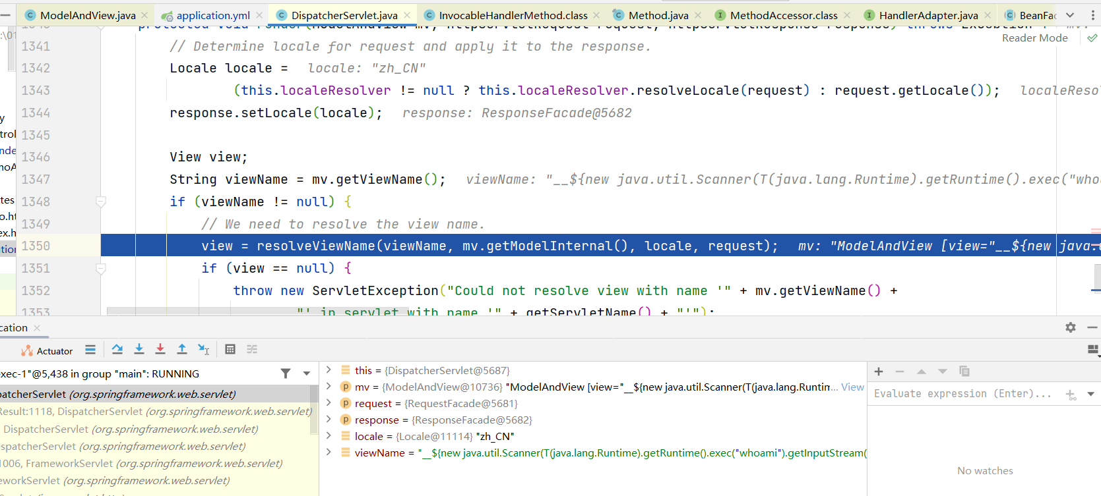This screenshot has width=1101, height=496.
Task: Close the HandlerAdapter.java tab
Action: click(988, 15)
